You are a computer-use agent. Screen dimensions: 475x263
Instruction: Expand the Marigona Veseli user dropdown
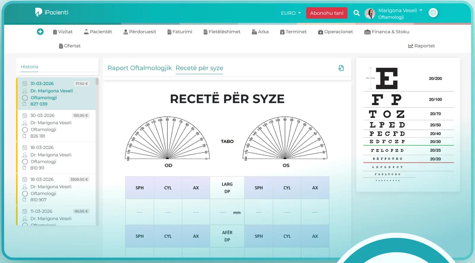400,10
